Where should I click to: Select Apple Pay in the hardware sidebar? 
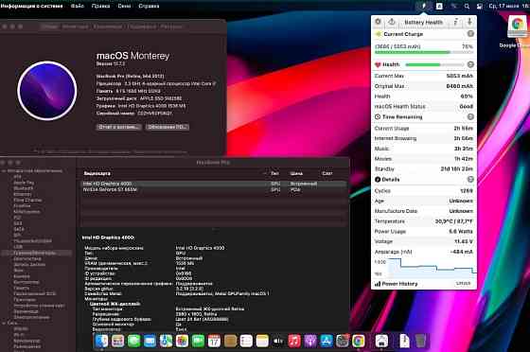pos(24,183)
